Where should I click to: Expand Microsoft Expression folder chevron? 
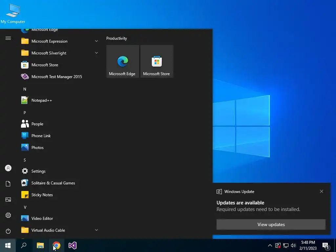point(96,41)
